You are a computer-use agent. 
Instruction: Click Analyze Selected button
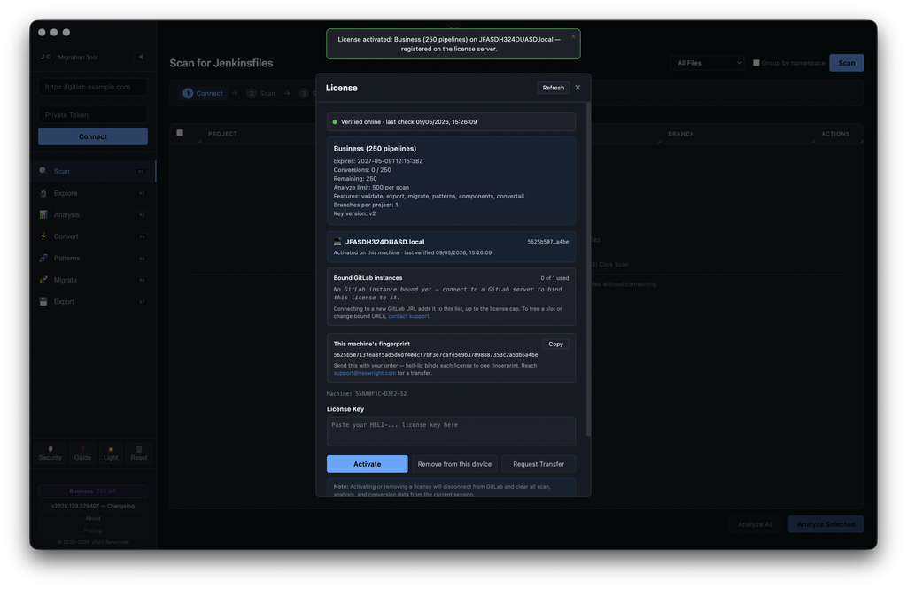[x=826, y=524]
